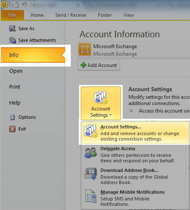Screen dimensions: 190x210
Task: Expand the Account Settings dropdown arrow
Action: pos(110,115)
